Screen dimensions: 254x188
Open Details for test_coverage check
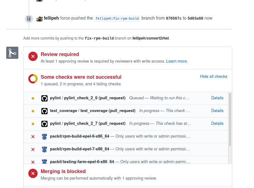click(x=217, y=110)
